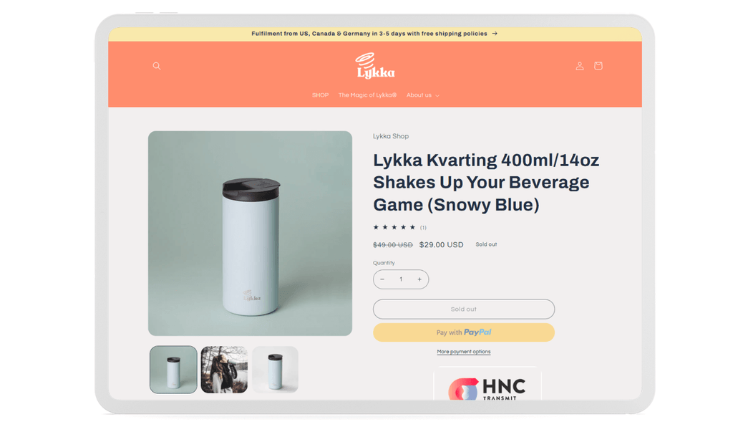Expand the About us dropdown menu
Screen dimensions: 733x432
[422, 95]
